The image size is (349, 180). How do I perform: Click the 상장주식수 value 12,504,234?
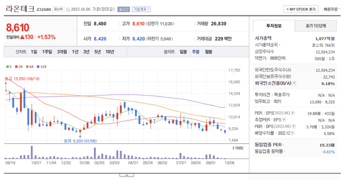tap(325, 52)
